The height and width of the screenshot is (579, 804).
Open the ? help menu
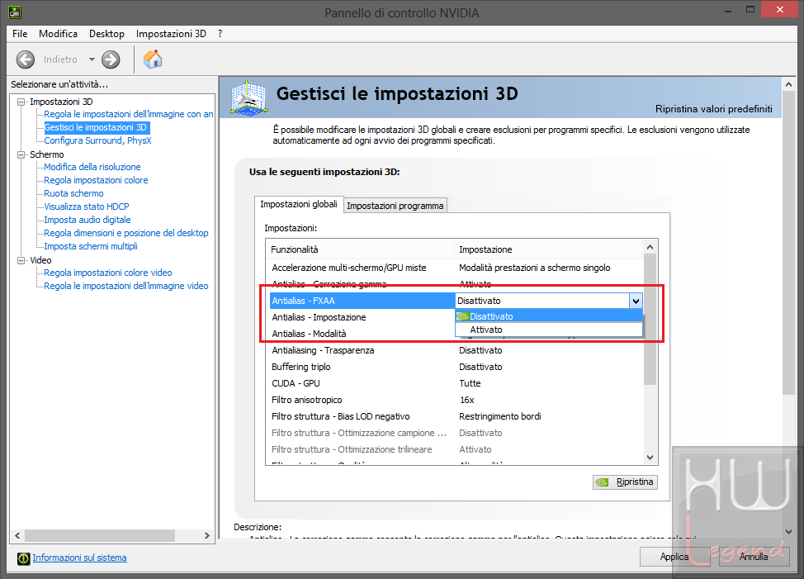(220, 34)
